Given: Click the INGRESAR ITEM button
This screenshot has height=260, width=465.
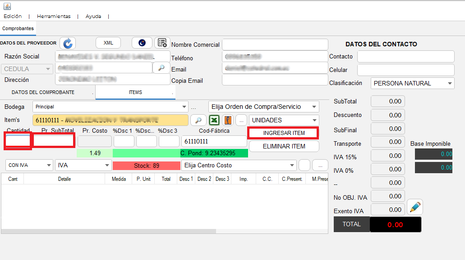Looking at the screenshot, I should click(x=284, y=133).
